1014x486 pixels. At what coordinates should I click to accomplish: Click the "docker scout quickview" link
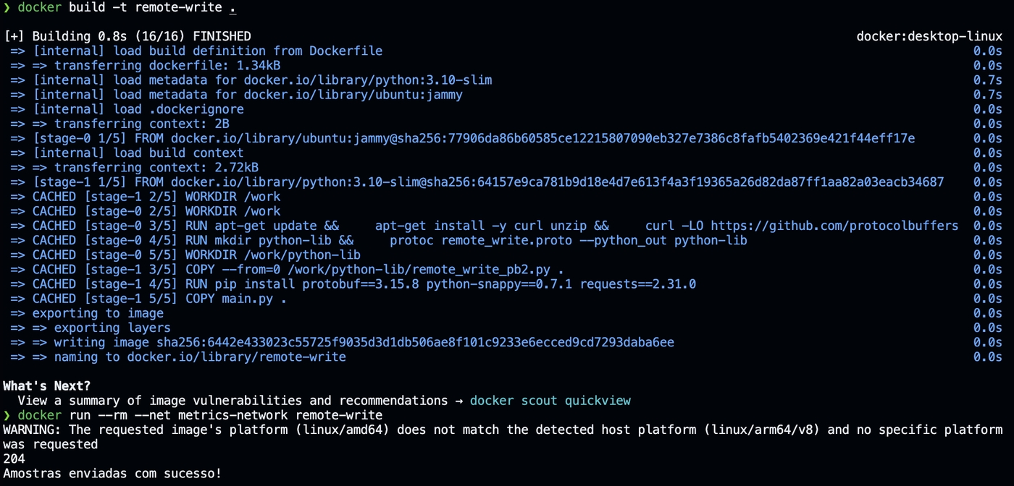550,401
